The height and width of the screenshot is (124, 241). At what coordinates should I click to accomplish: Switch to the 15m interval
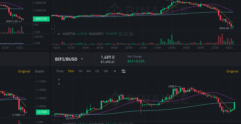click(71, 71)
